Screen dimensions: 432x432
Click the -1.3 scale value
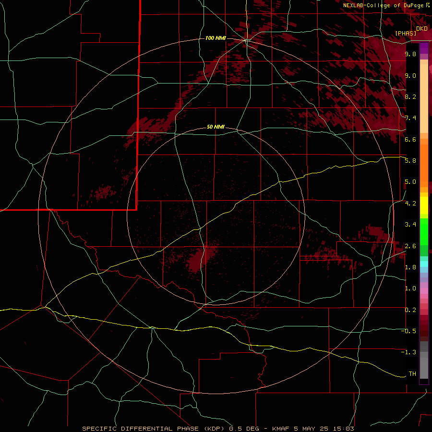[408, 352]
